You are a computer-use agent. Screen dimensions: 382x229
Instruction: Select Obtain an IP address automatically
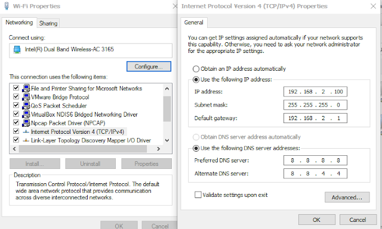(x=196, y=69)
